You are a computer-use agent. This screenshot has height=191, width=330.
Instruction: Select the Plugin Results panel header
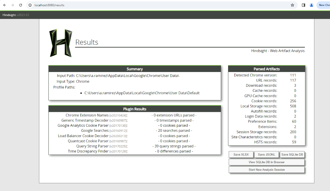coord(134,109)
